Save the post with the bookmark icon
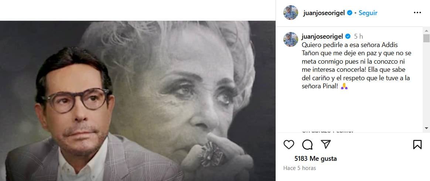Screen dimensions: 430x181 [x=417, y=145]
